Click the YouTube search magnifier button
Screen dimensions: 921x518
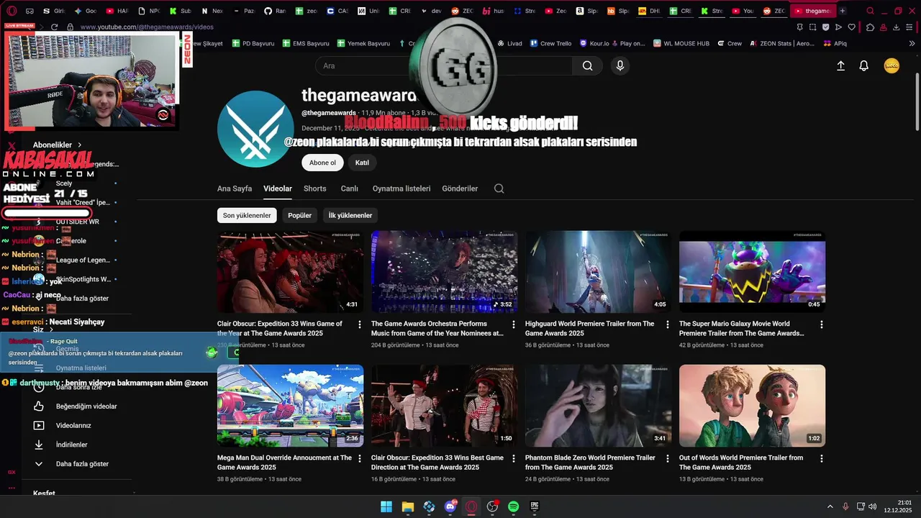click(x=587, y=65)
